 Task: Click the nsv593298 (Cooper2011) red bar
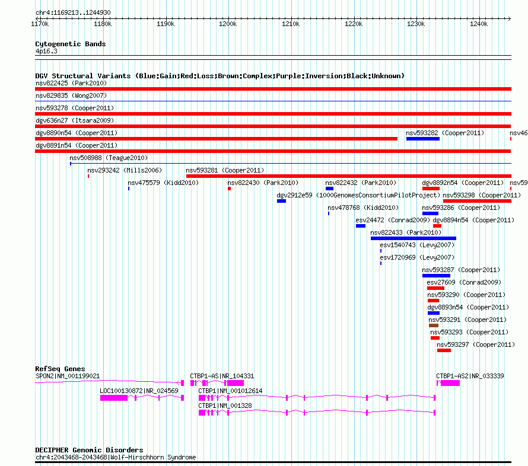(x=477, y=201)
